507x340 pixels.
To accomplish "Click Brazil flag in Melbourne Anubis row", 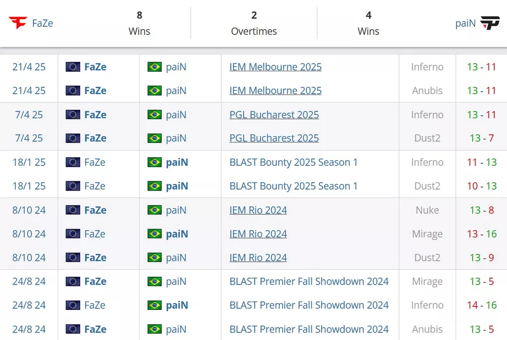I will (x=154, y=91).
